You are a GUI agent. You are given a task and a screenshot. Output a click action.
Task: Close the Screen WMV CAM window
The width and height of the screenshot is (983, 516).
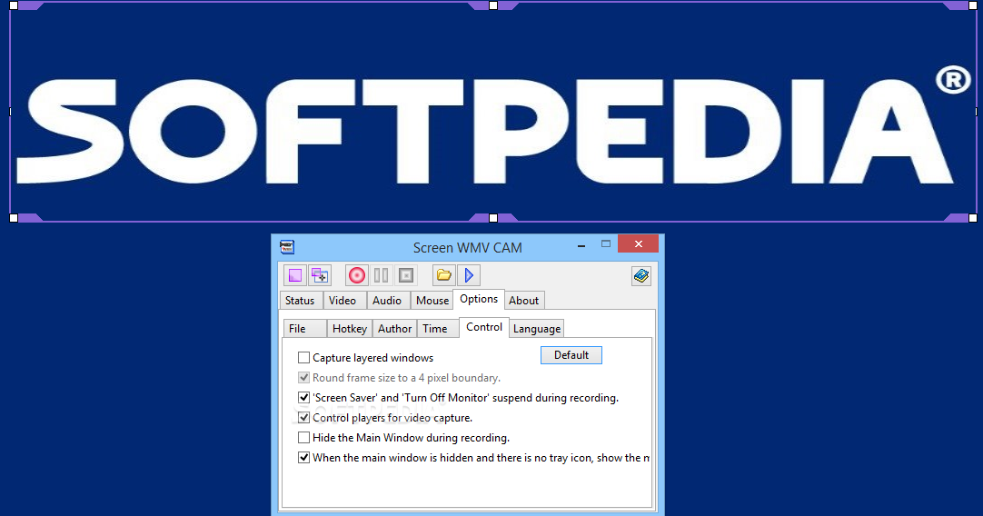638,243
